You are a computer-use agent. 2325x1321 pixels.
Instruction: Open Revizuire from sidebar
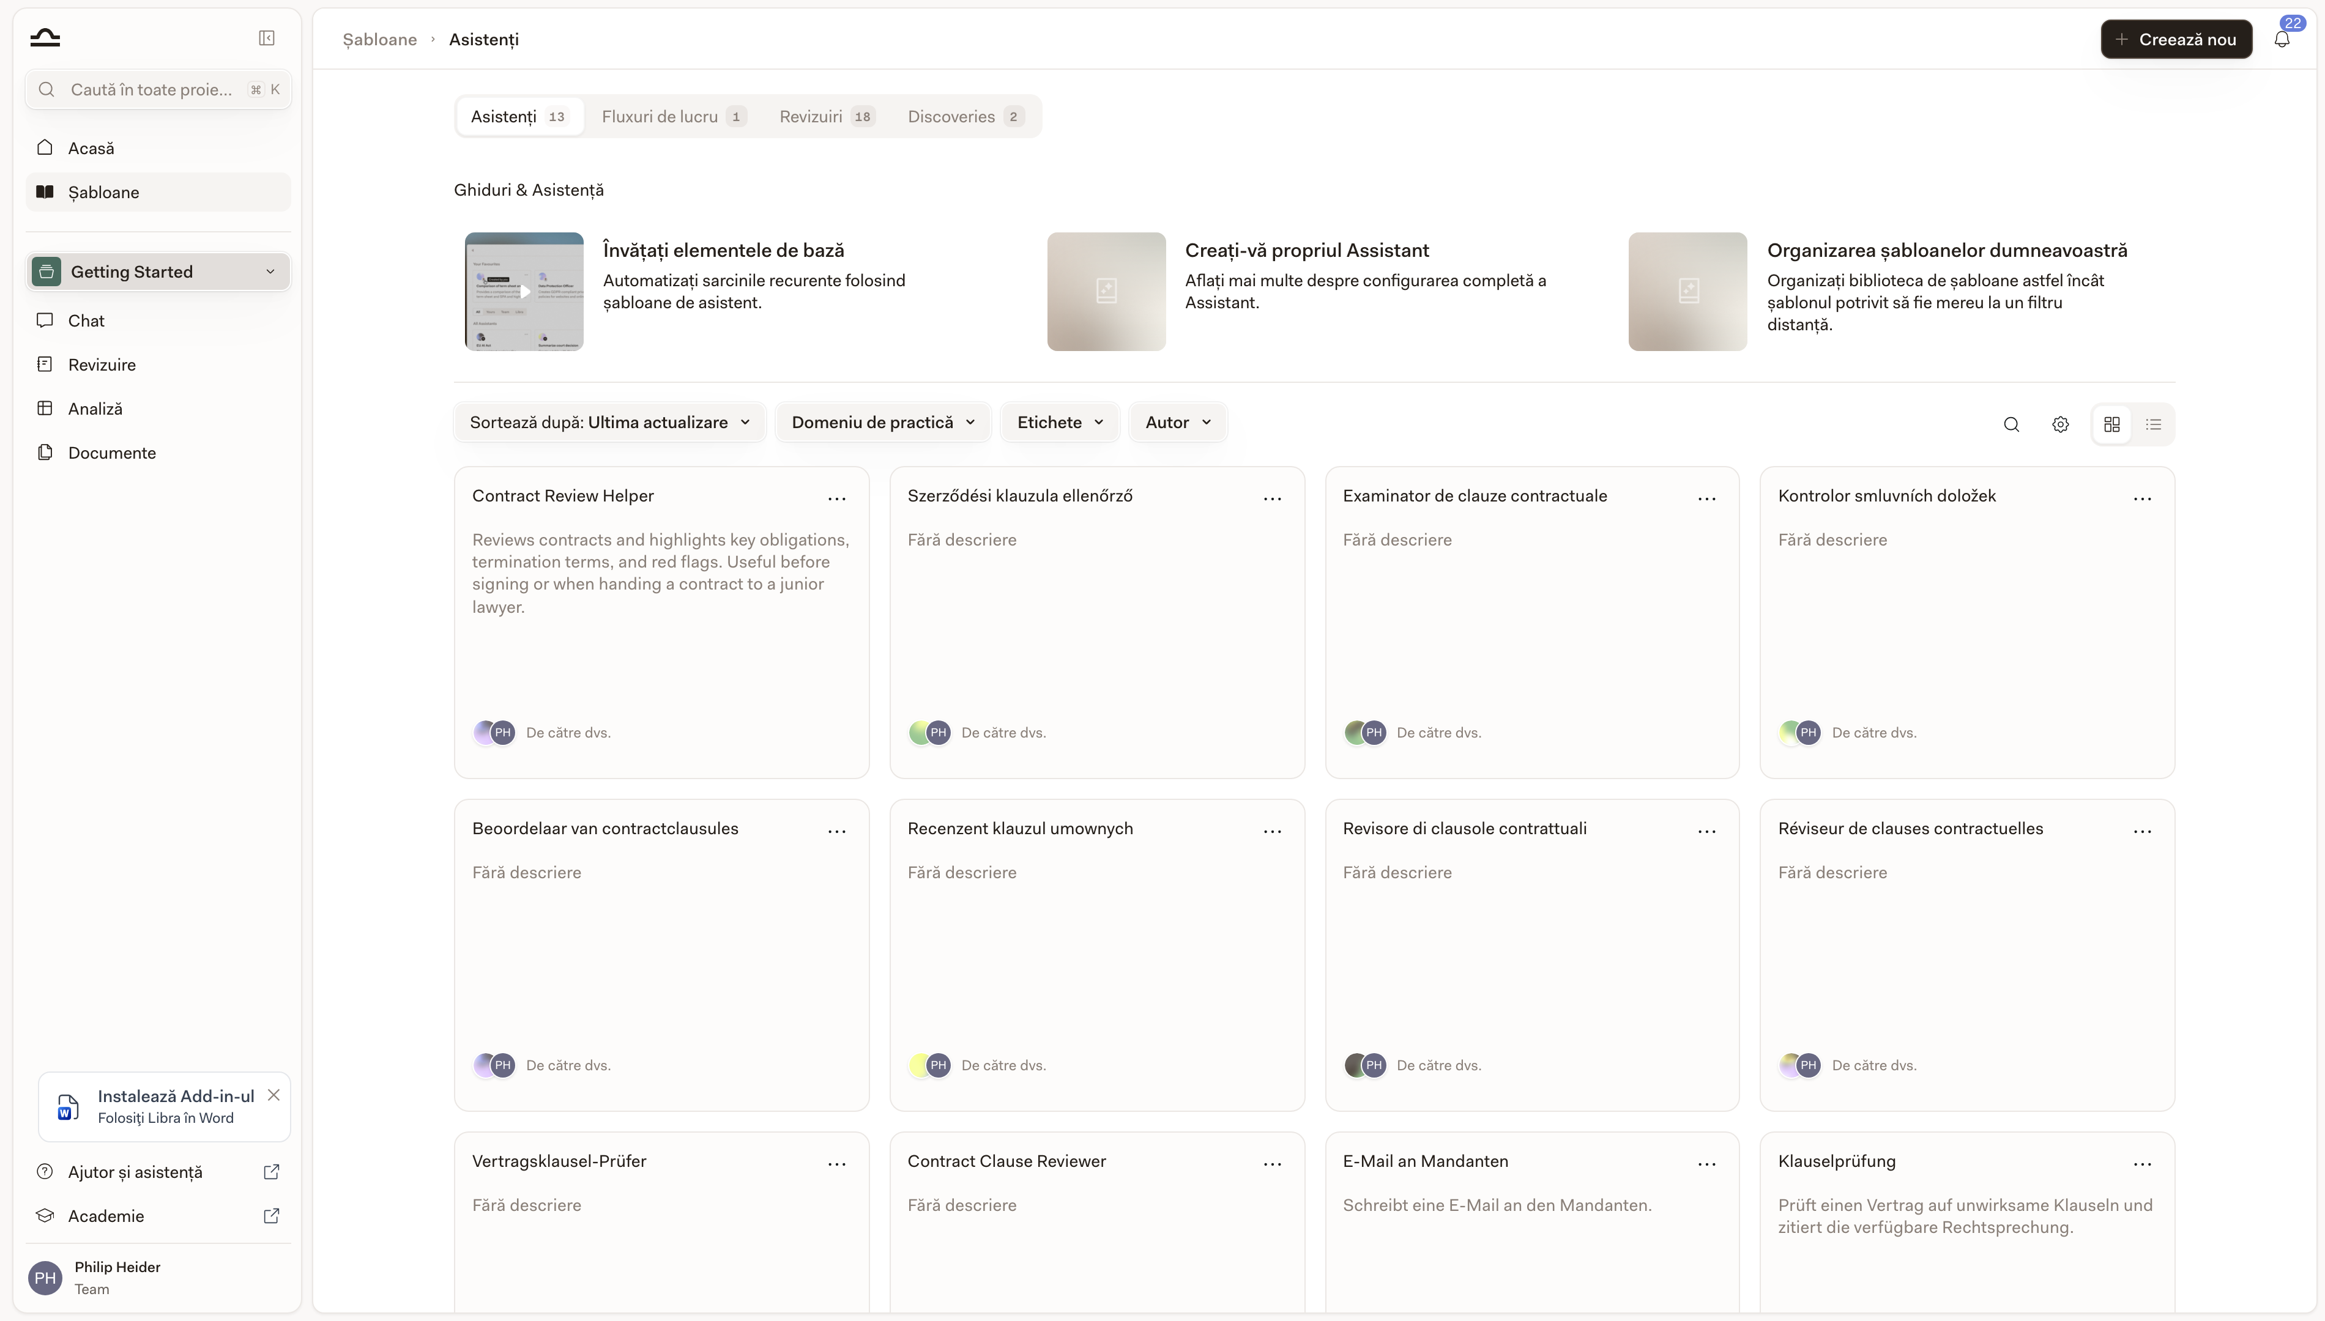158,364
